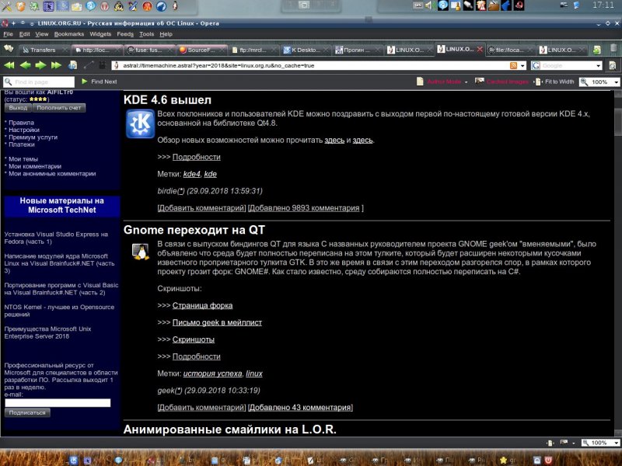This screenshot has width=622, height=466.
Task: Click the status bar page icon left of zoom
Action: click(x=550, y=443)
